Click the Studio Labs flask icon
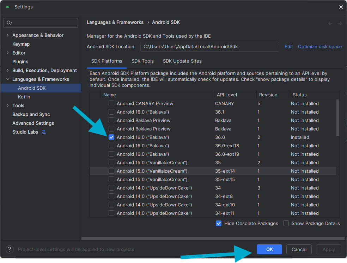Image resolution: width=347 pixels, height=263 pixels. [x=44, y=132]
